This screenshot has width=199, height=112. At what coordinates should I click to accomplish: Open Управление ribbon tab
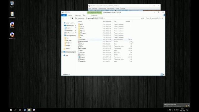pyautogui.click(x=94, y=15)
